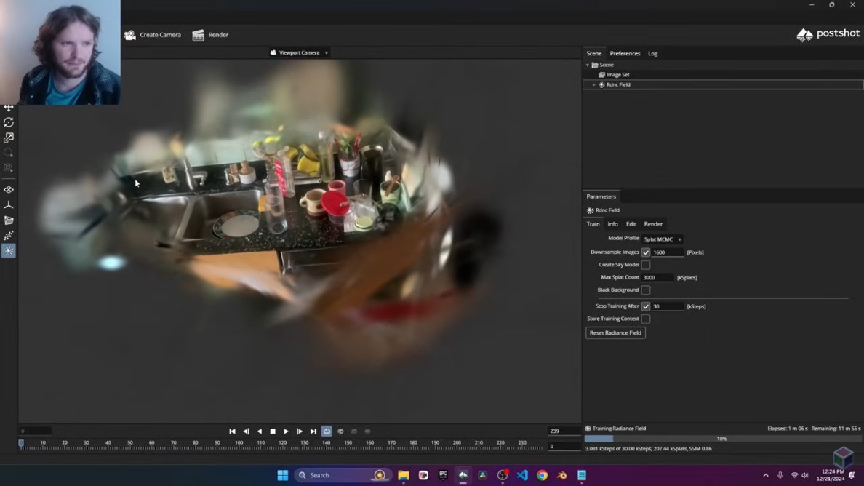Click the Max Splat Count input field

[x=657, y=278]
